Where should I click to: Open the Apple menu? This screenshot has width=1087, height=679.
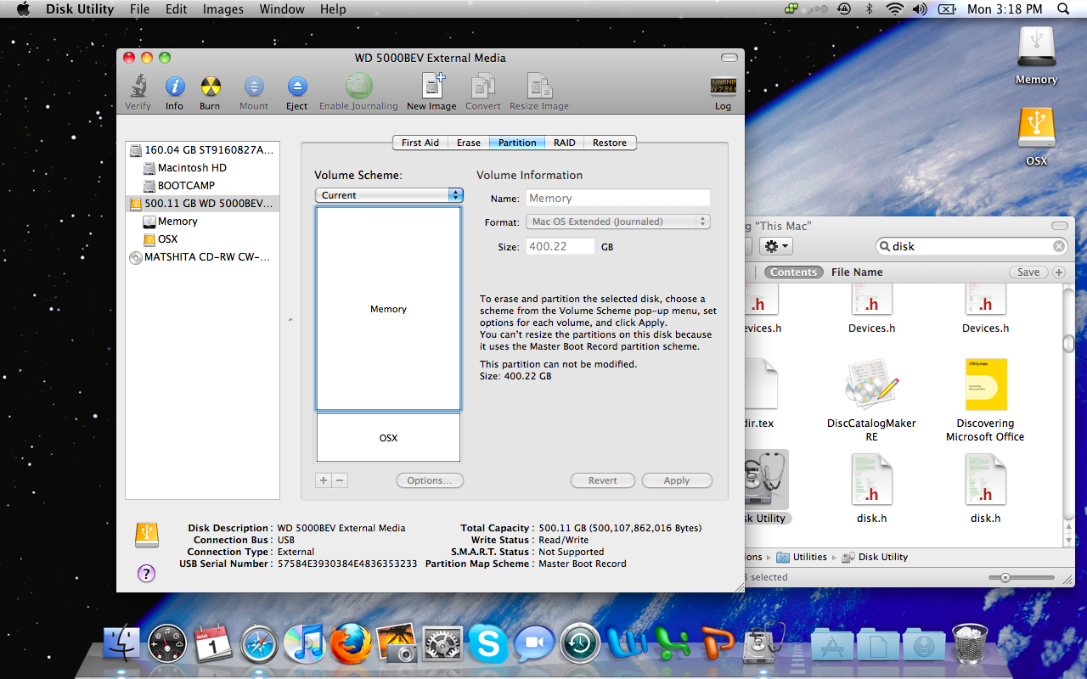click(23, 9)
